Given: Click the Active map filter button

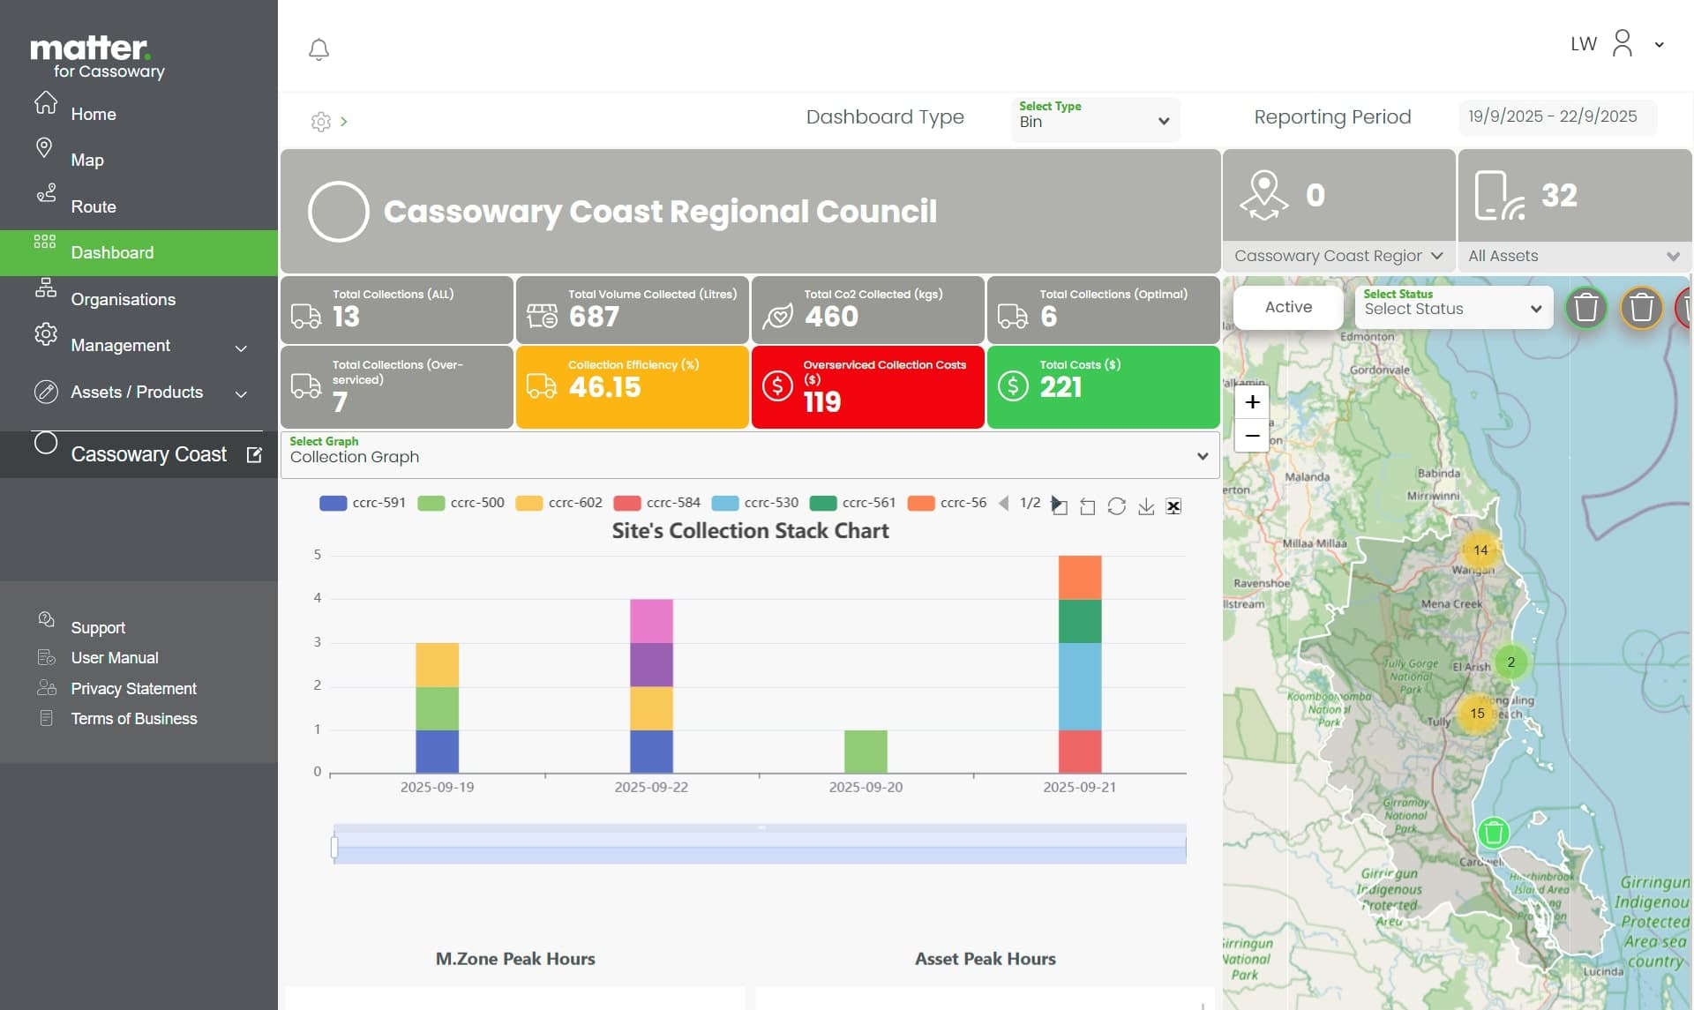Looking at the screenshot, I should point(1288,307).
